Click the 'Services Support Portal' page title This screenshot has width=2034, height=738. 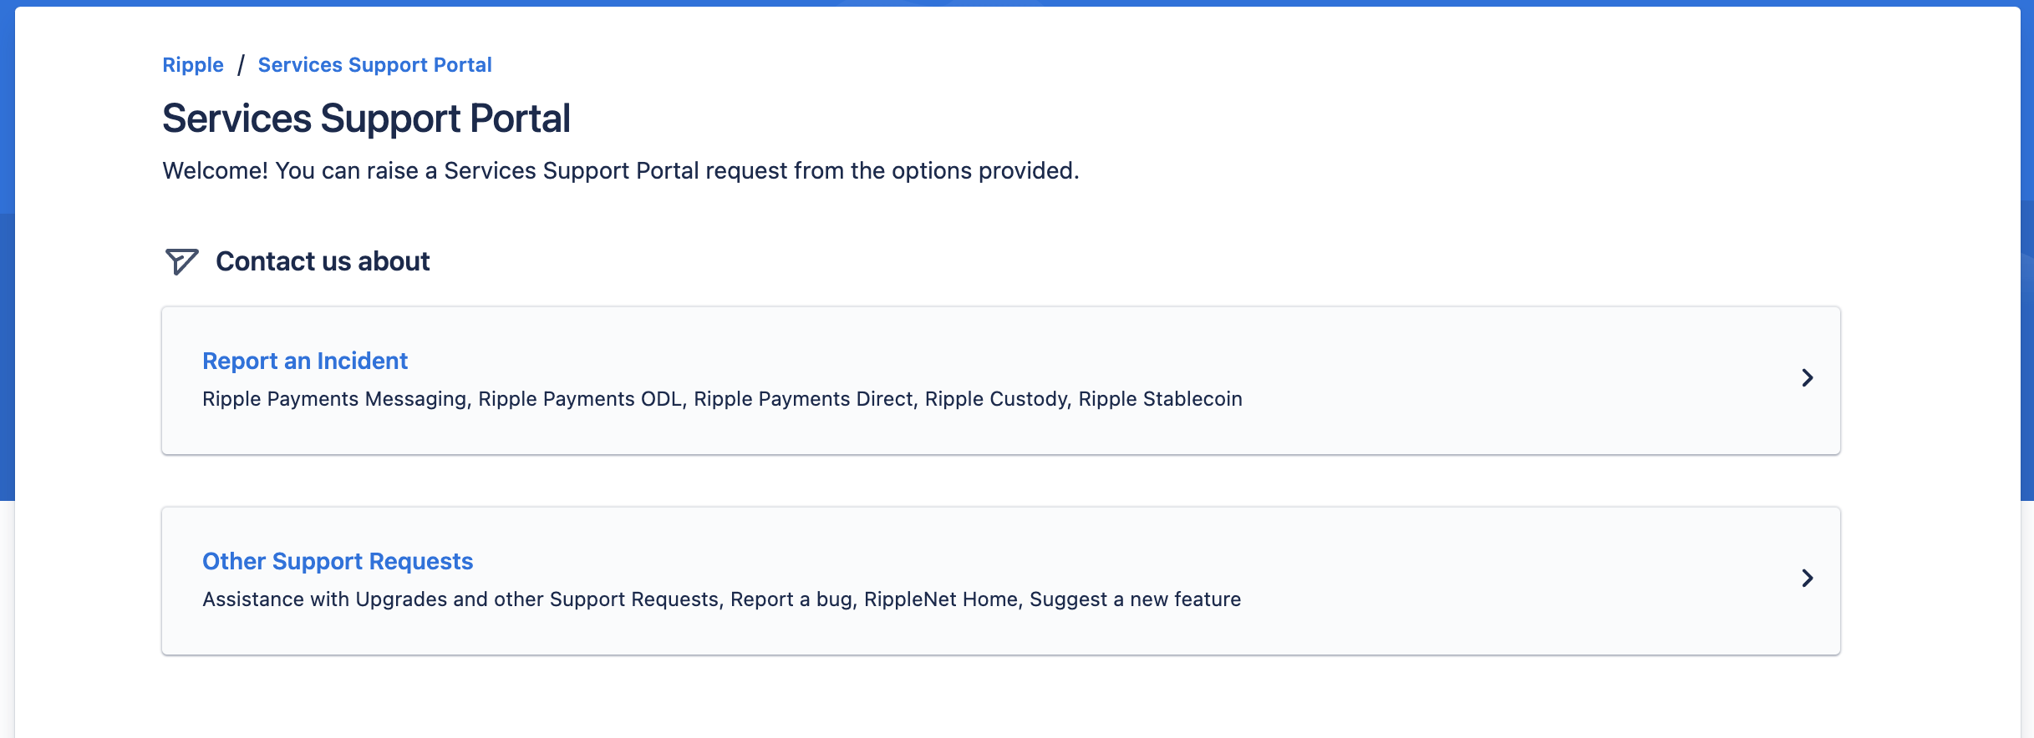pos(366,118)
